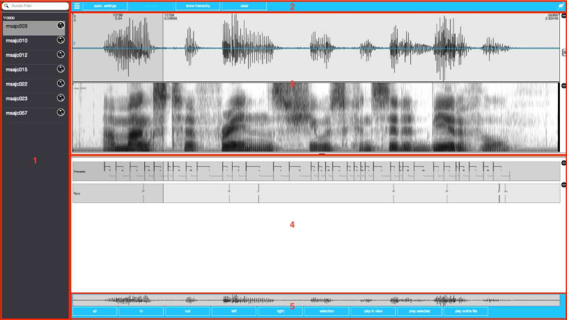Click save icon next to msajc010 bundle
The image size is (567, 320).
(x=61, y=40)
